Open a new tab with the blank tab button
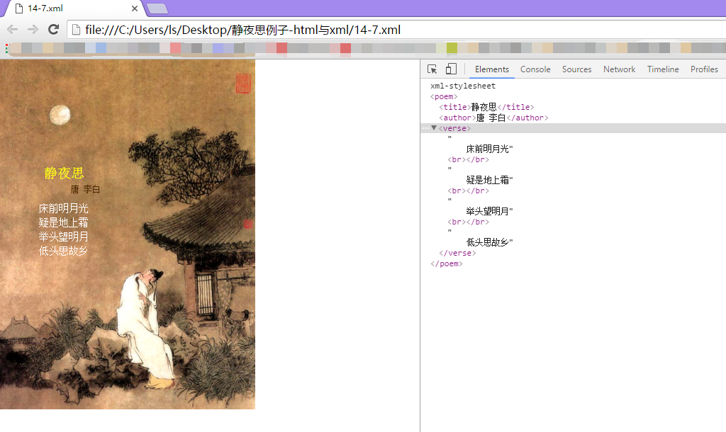Image resolution: width=726 pixels, height=432 pixels. pyautogui.click(x=157, y=8)
